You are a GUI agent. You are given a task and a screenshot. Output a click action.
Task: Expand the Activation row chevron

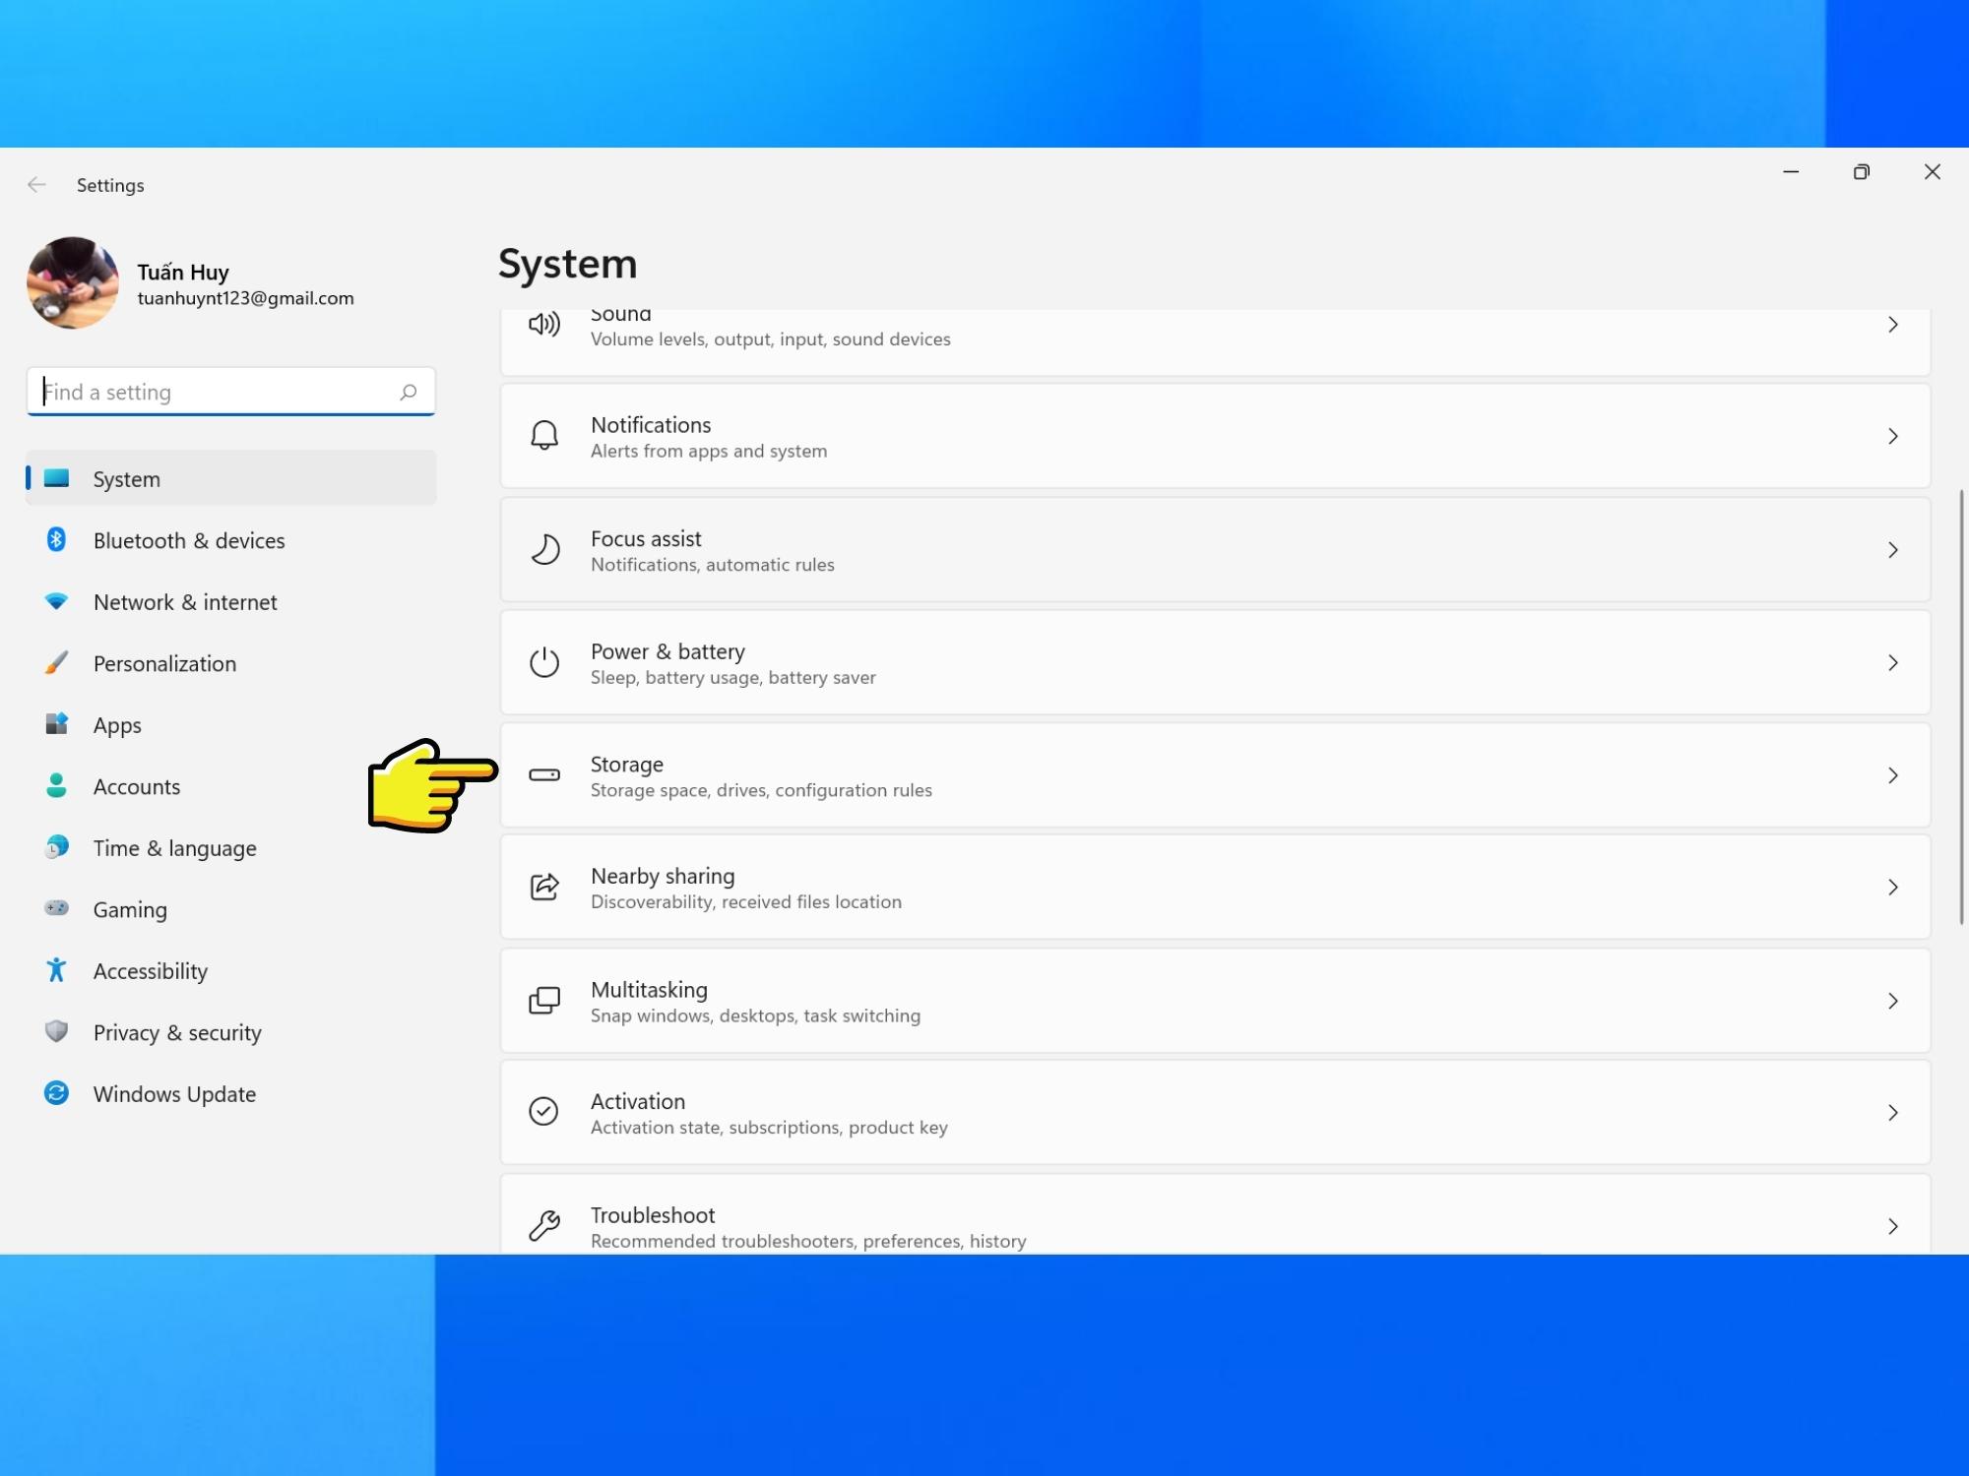point(1892,1113)
